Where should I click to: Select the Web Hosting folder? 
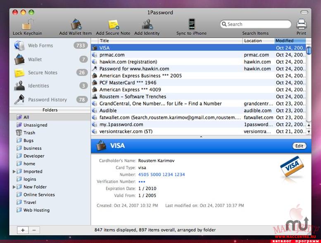[50, 210]
